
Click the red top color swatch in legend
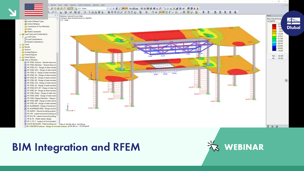(274, 25)
